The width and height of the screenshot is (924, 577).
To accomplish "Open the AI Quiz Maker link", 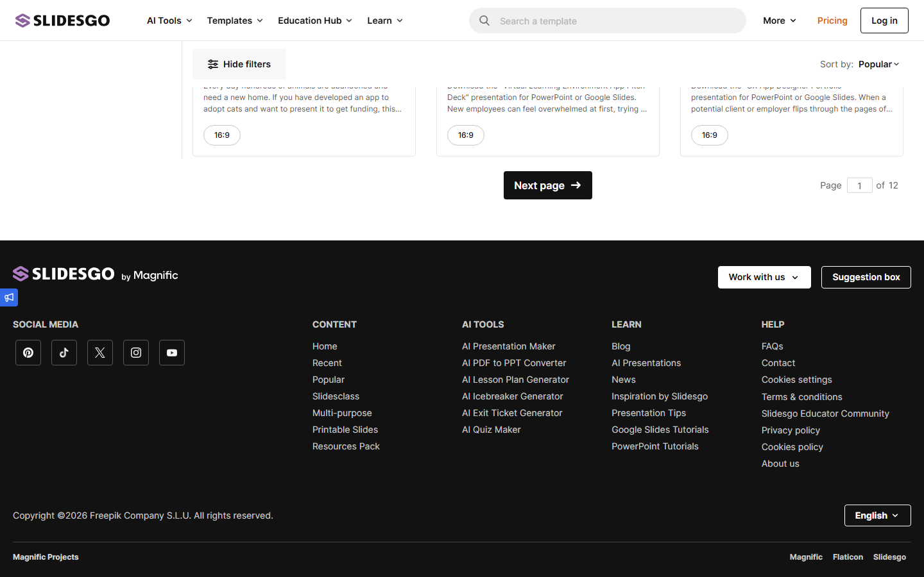I will [492, 430].
